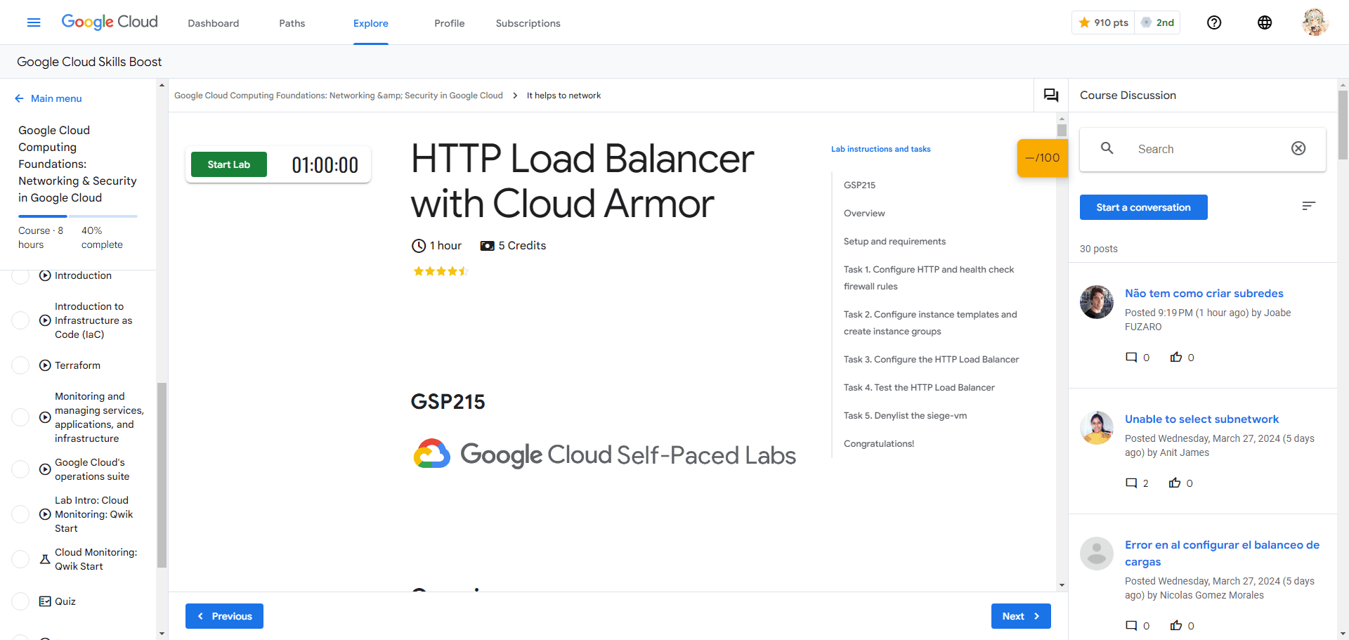Click the course progress bar
This screenshot has width=1349, height=640.
click(78, 216)
